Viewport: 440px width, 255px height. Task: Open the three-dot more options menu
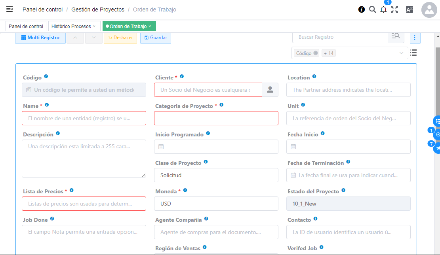pos(415,38)
